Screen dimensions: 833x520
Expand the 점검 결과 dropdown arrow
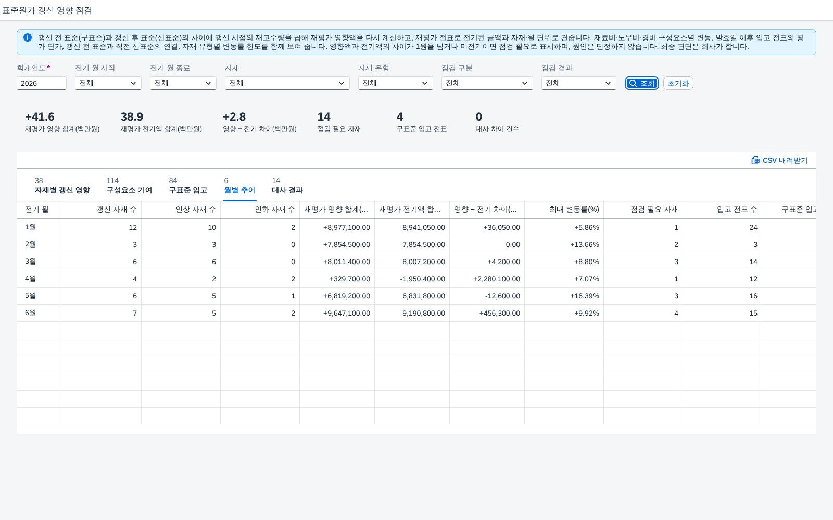coord(608,83)
